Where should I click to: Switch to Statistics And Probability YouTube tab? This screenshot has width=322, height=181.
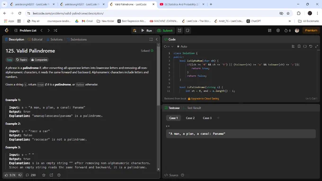182,4
